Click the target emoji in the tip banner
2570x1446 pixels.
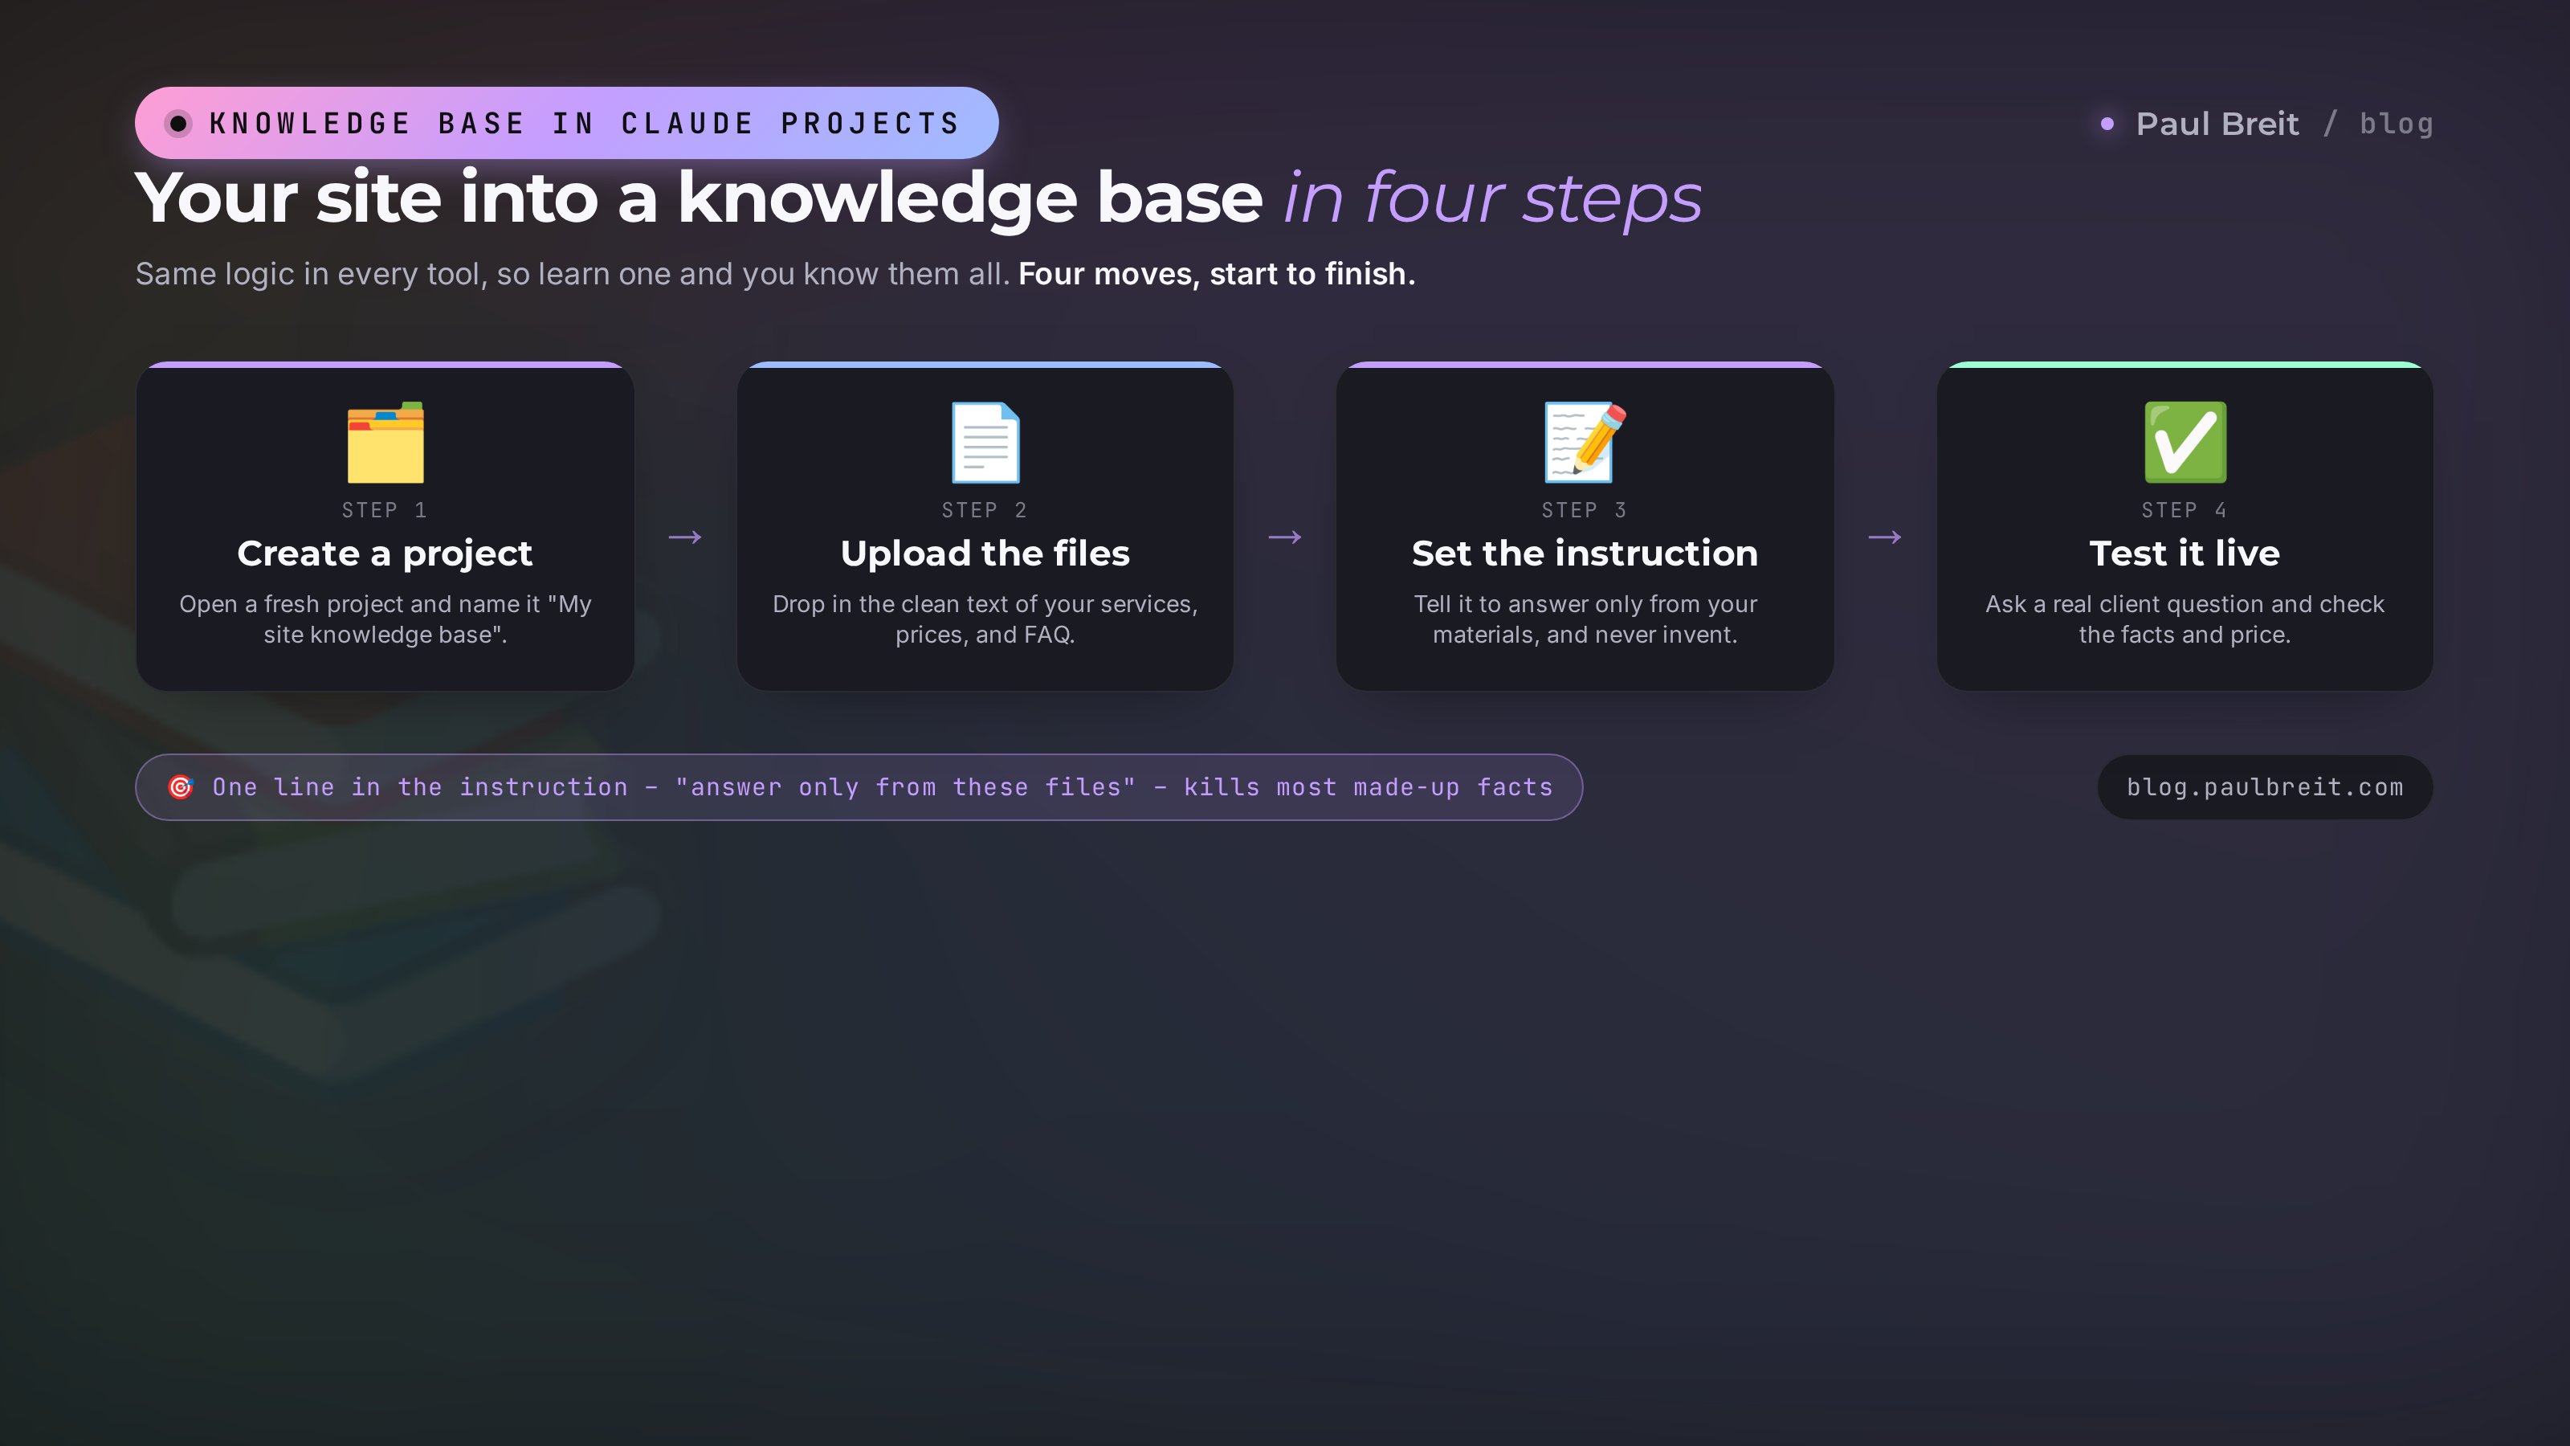click(x=181, y=787)
